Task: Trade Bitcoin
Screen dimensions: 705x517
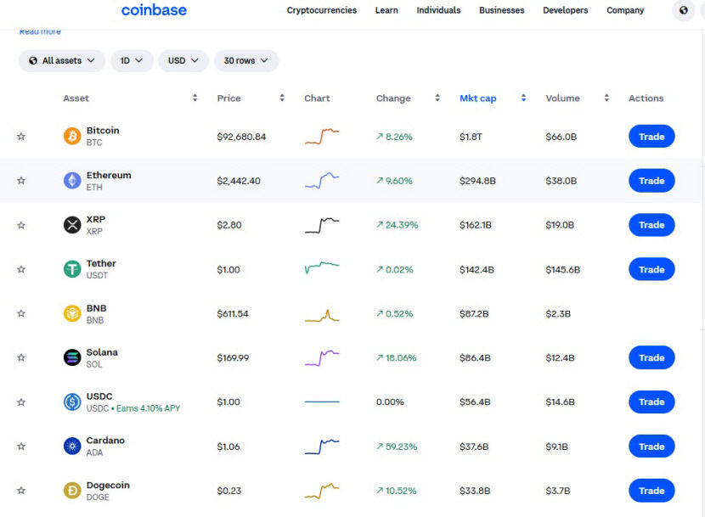Action: coord(651,136)
